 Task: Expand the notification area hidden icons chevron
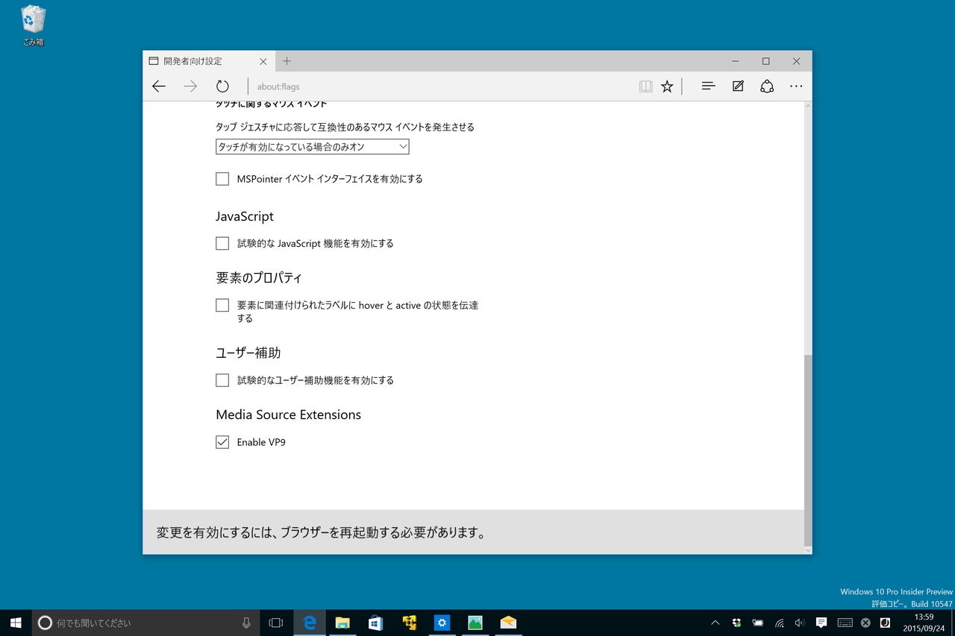click(714, 622)
